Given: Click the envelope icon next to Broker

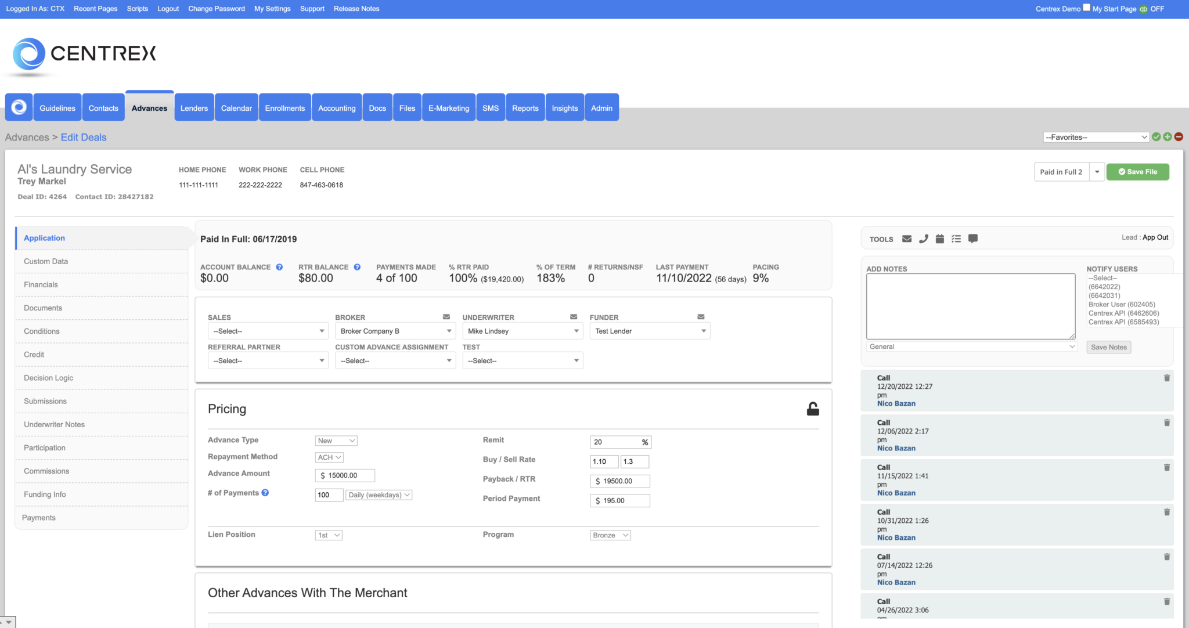Looking at the screenshot, I should [446, 317].
